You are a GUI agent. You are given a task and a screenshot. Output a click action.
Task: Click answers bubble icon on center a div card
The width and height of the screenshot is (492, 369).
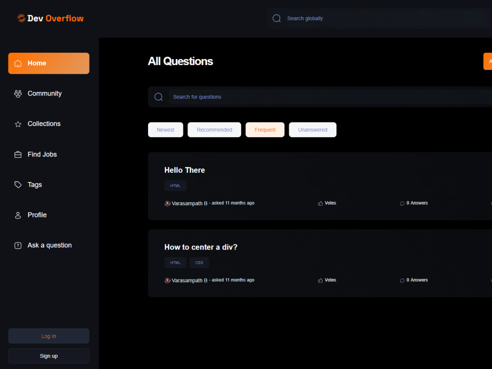coord(402,280)
